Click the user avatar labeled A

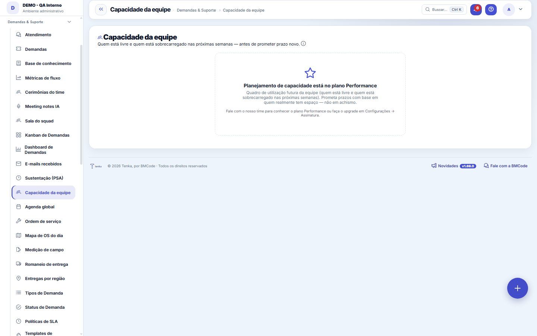point(509,9)
